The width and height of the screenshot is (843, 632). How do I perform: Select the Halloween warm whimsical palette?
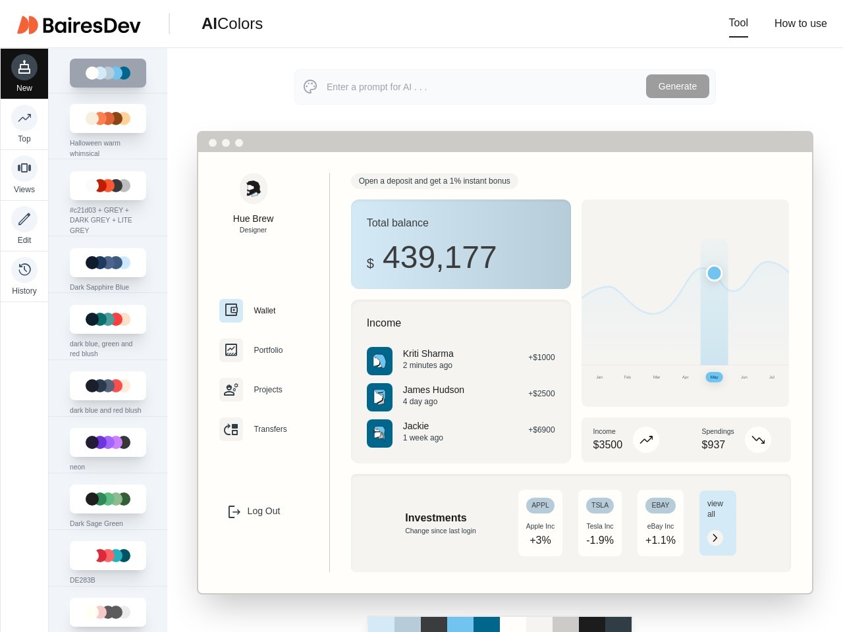(108, 118)
